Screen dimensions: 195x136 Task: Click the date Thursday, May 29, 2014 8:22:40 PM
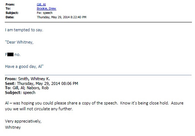[62, 17]
